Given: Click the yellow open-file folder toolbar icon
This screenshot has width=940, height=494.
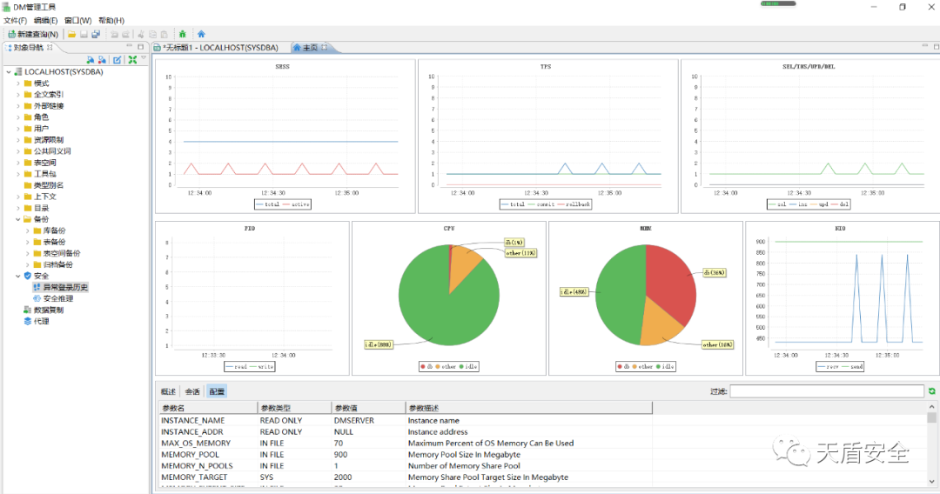Looking at the screenshot, I should 72,34.
